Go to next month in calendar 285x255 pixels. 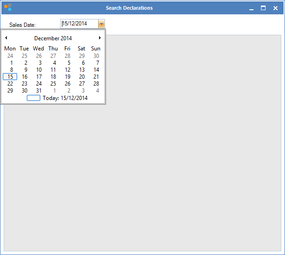[99, 38]
